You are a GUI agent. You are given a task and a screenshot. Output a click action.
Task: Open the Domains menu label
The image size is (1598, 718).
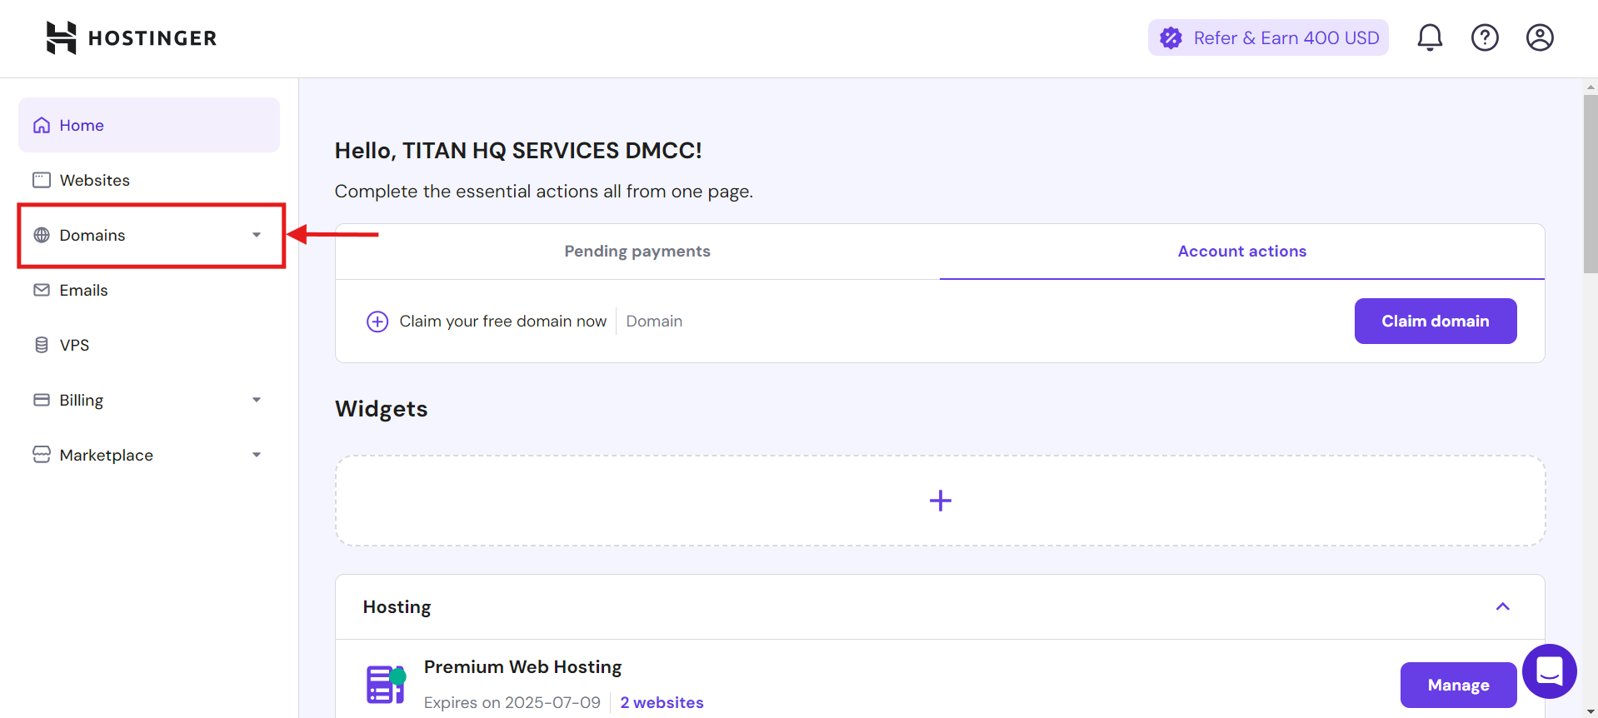tap(92, 236)
